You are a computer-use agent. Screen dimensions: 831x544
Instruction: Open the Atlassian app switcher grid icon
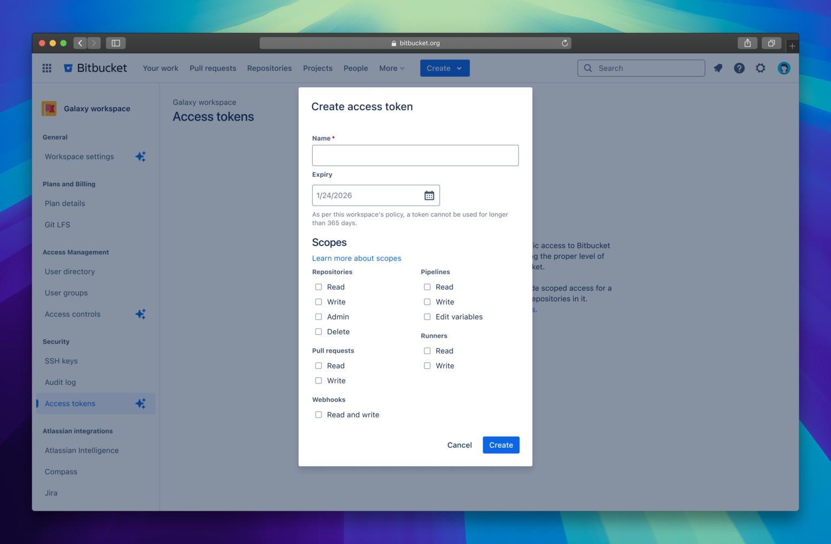(x=47, y=68)
